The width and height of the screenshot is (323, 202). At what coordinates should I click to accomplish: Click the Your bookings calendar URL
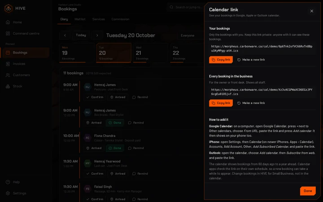(x=262, y=48)
